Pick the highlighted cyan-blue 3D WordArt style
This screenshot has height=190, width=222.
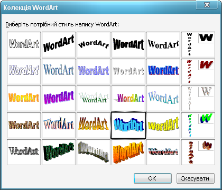pyautogui.click(x=128, y=125)
